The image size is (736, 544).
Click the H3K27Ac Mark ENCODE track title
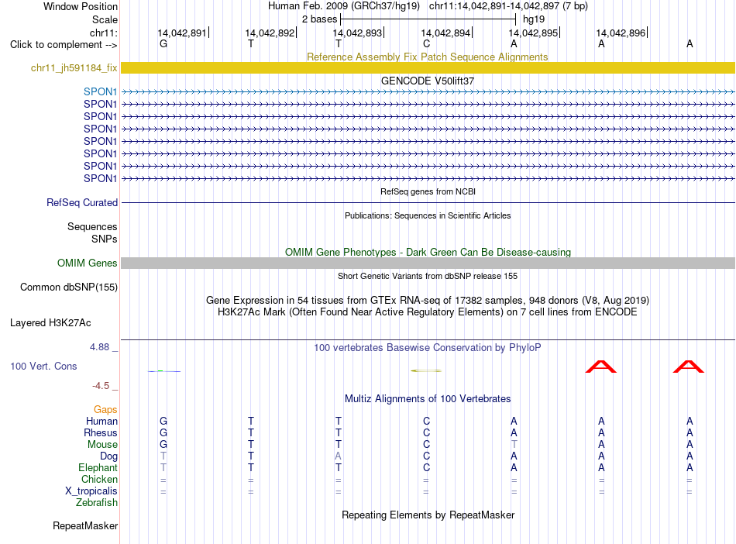428,312
